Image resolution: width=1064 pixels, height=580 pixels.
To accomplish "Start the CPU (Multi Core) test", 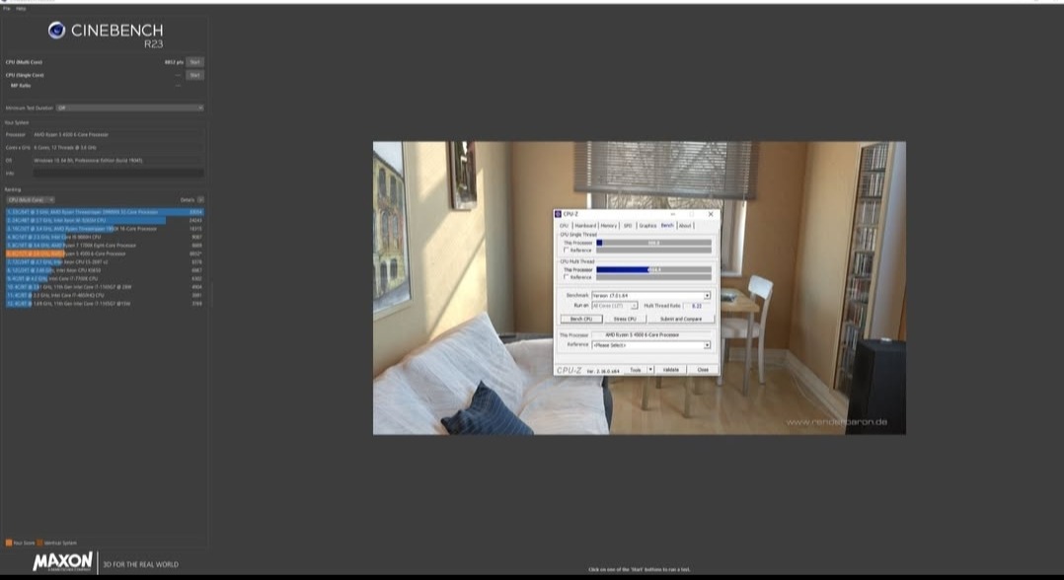I will point(194,62).
